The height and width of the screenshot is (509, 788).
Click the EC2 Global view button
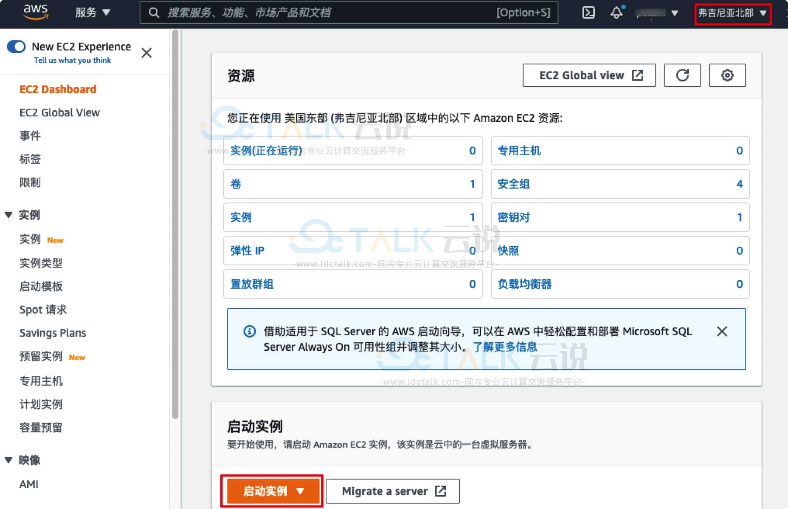589,75
